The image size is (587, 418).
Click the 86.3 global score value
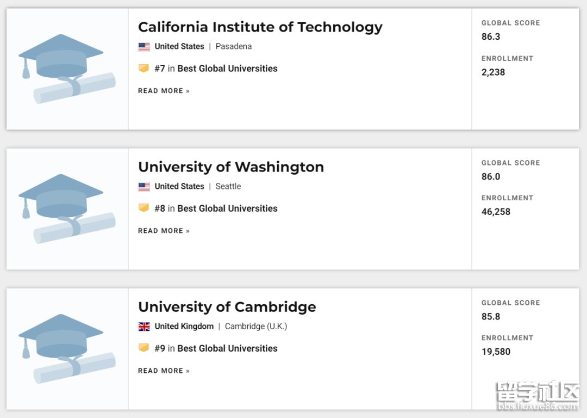[x=491, y=36]
